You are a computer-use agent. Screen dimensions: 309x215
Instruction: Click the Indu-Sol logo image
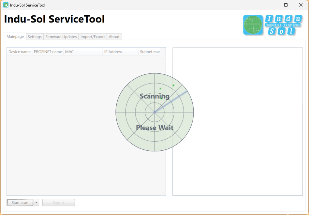tap(273, 25)
